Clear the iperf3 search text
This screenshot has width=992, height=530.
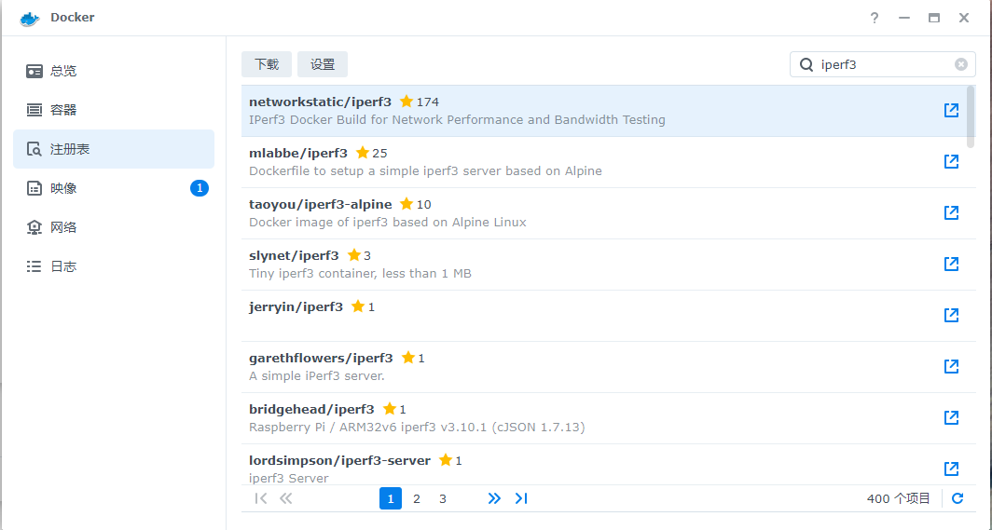pyautogui.click(x=960, y=64)
